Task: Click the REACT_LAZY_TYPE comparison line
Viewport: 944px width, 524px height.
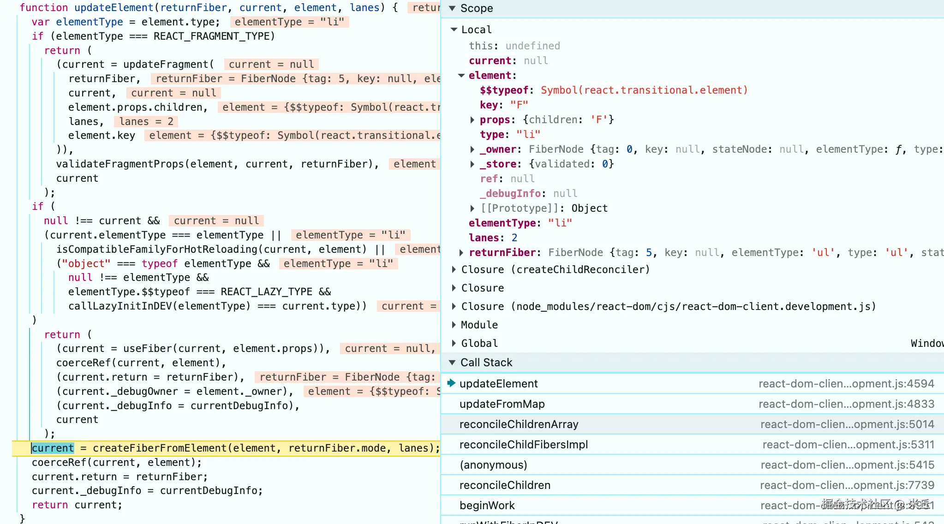Action: pyautogui.click(x=200, y=292)
